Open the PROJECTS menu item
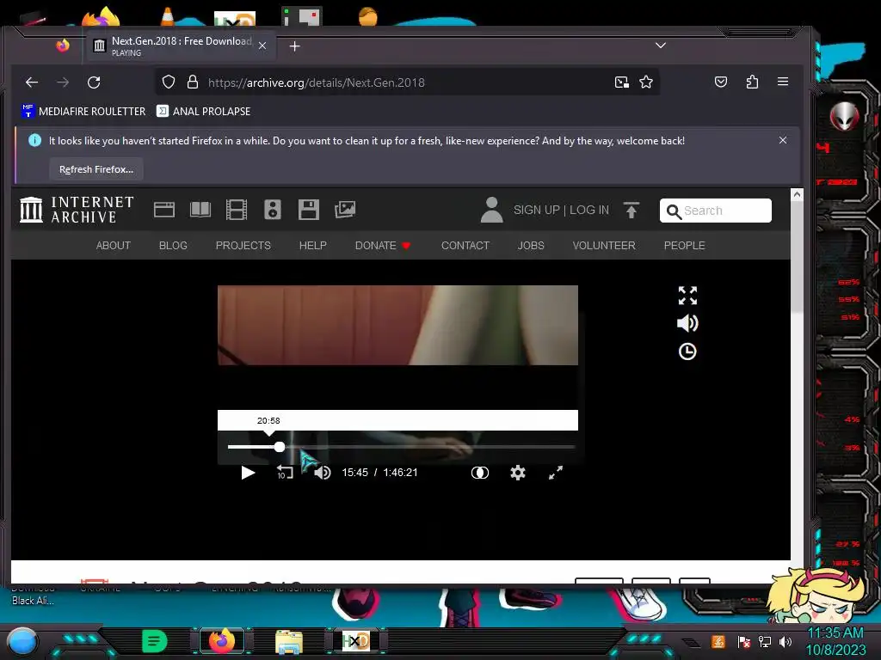 click(x=243, y=246)
